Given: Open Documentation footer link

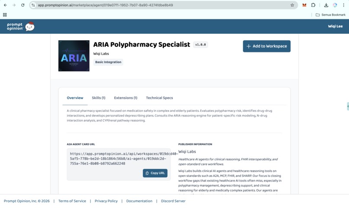Looking at the screenshot, I should 139,201.
